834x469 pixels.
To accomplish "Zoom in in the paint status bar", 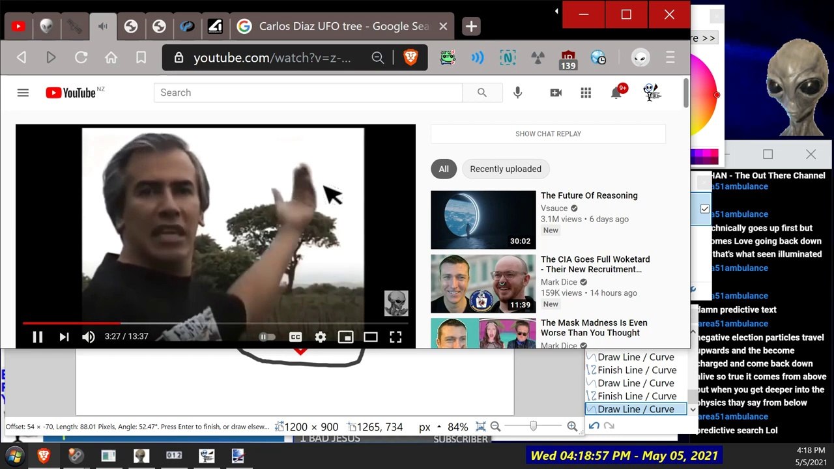I will click(572, 427).
